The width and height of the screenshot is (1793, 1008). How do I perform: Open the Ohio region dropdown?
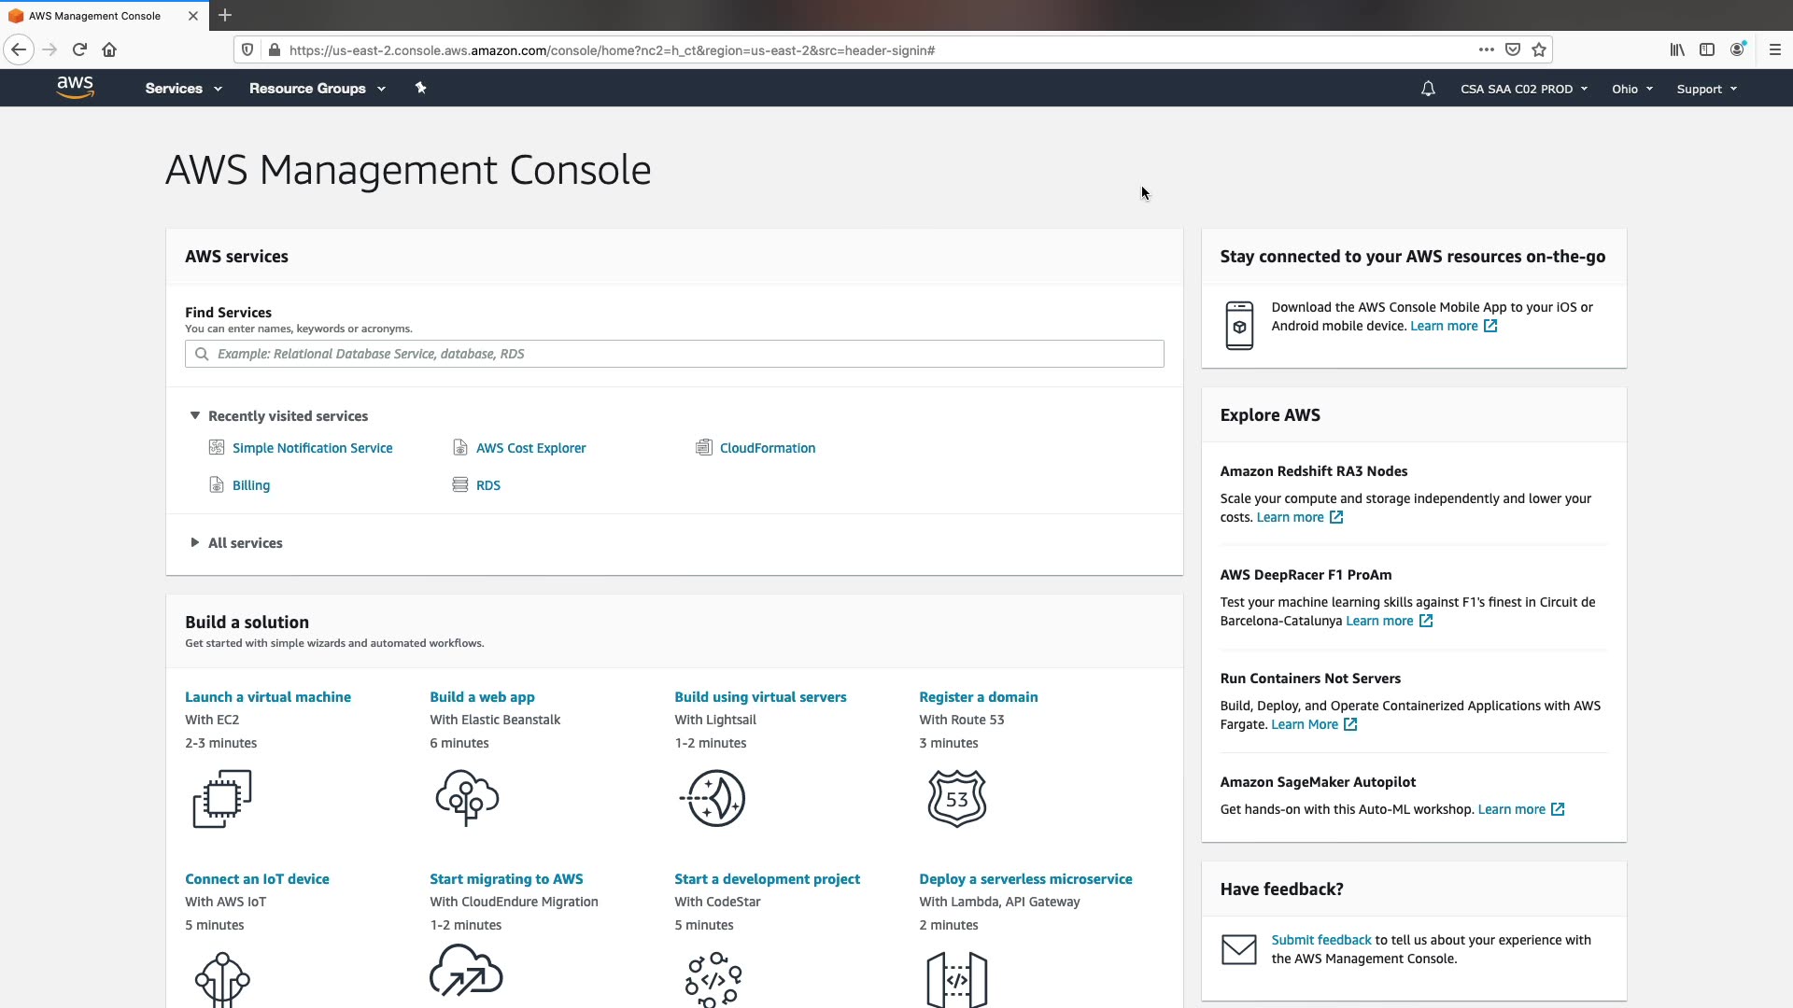click(1631, 89)
